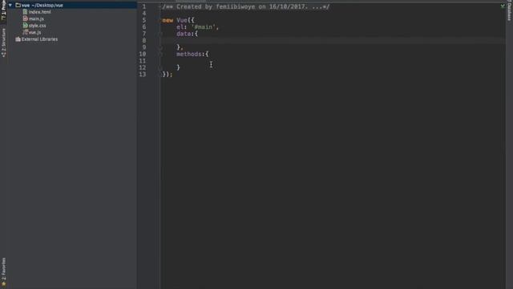513x289 pixels.
Task: Open index.html in the project tree
Action: pos(39,12)
